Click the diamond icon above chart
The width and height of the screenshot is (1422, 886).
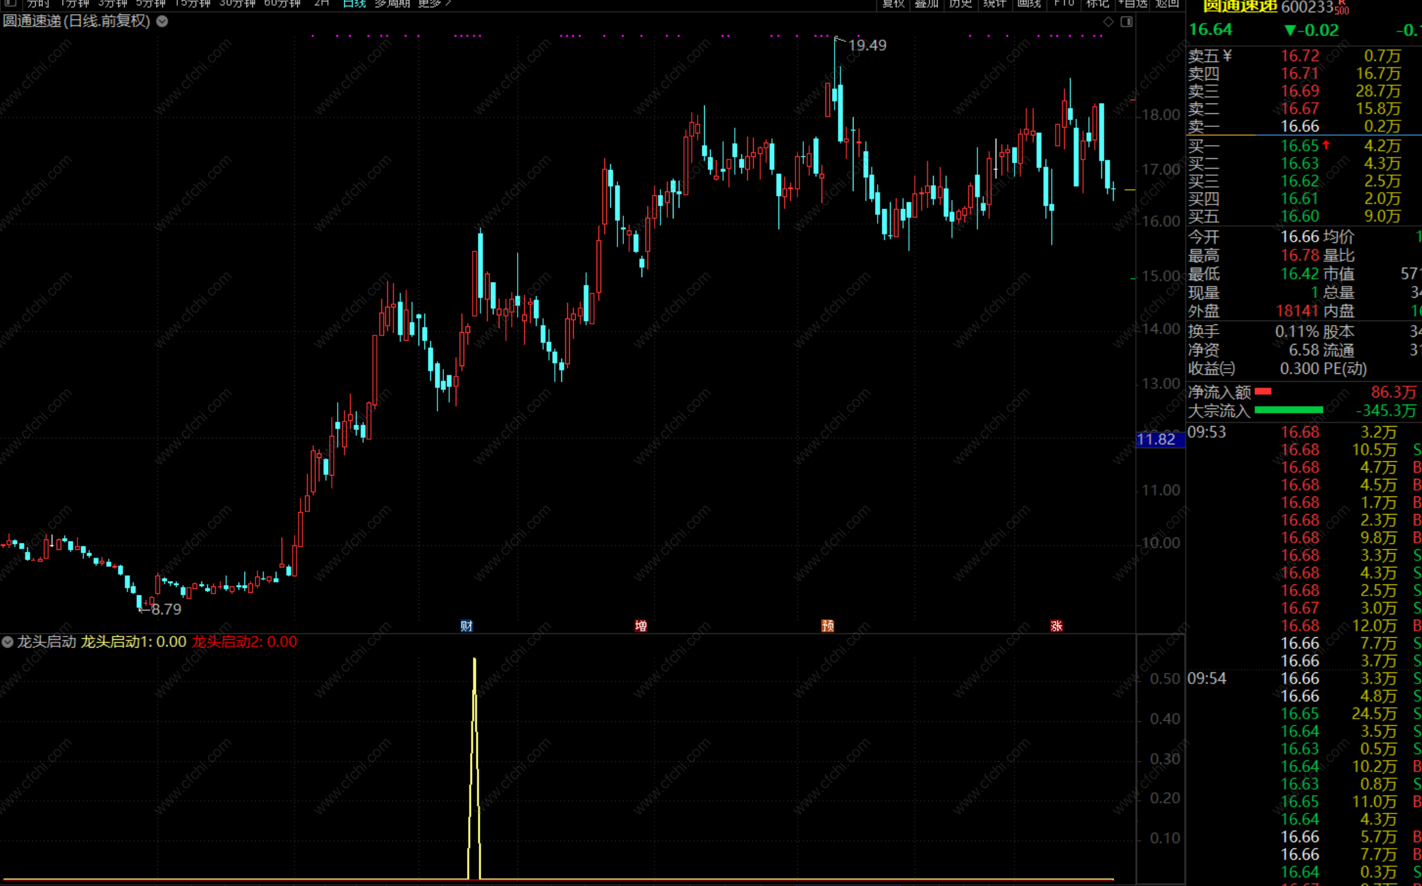tap(1108, 21)
